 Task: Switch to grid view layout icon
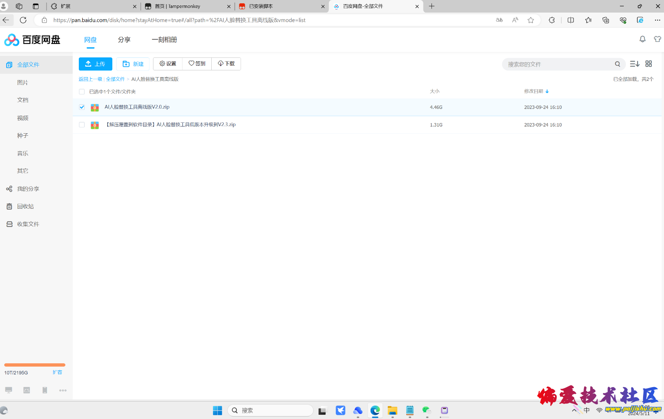coord(648,64)
